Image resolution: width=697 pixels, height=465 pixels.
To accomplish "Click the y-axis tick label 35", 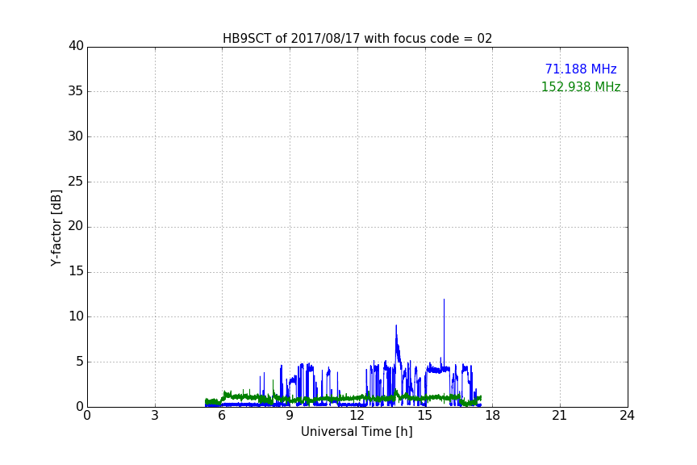I will point(76,91).
